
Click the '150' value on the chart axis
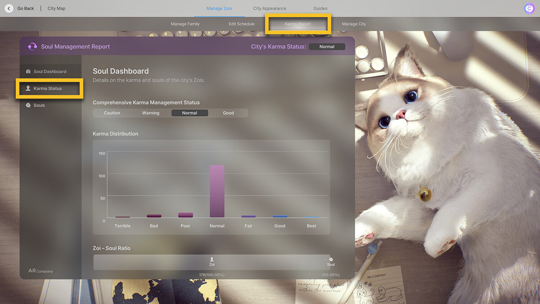102,154
